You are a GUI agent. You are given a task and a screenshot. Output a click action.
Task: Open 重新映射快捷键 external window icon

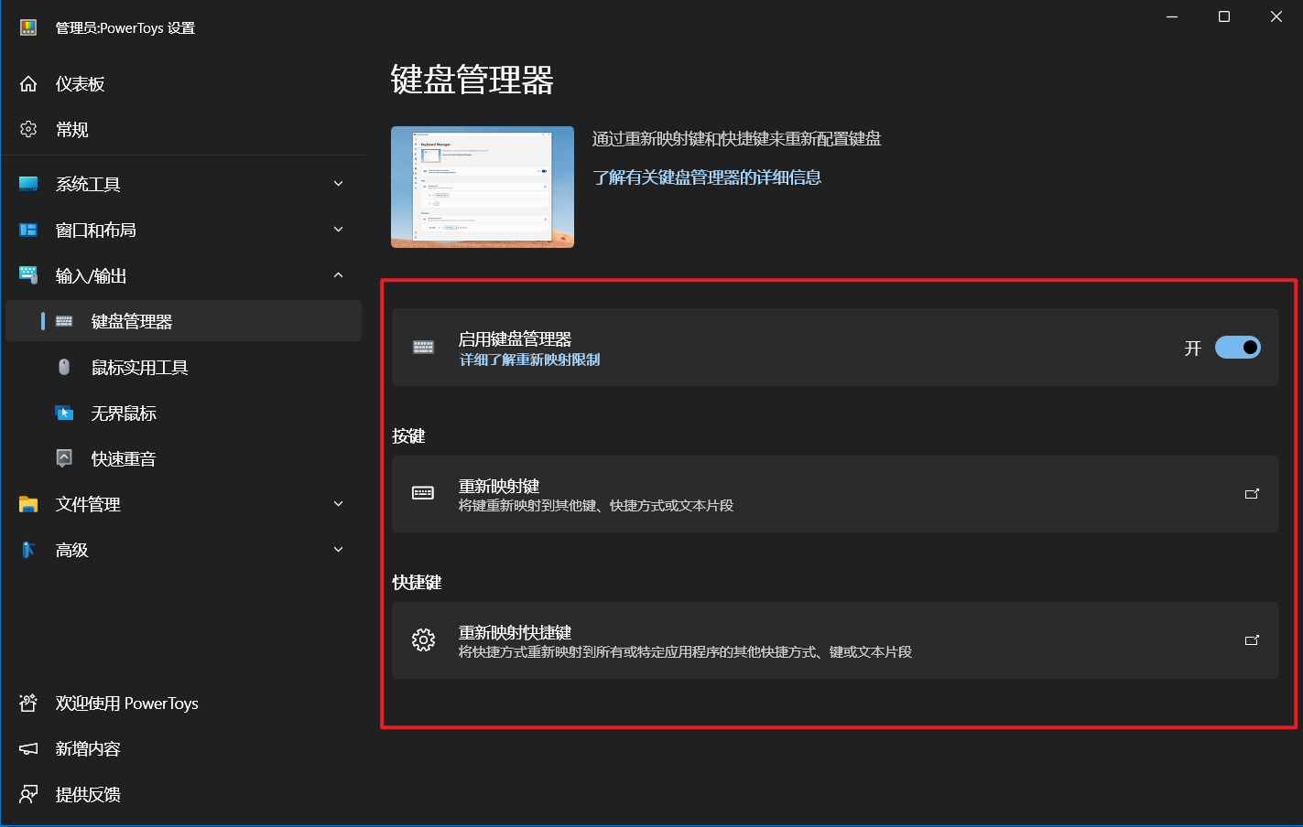pyautogui.click(x=1252, y=640)
